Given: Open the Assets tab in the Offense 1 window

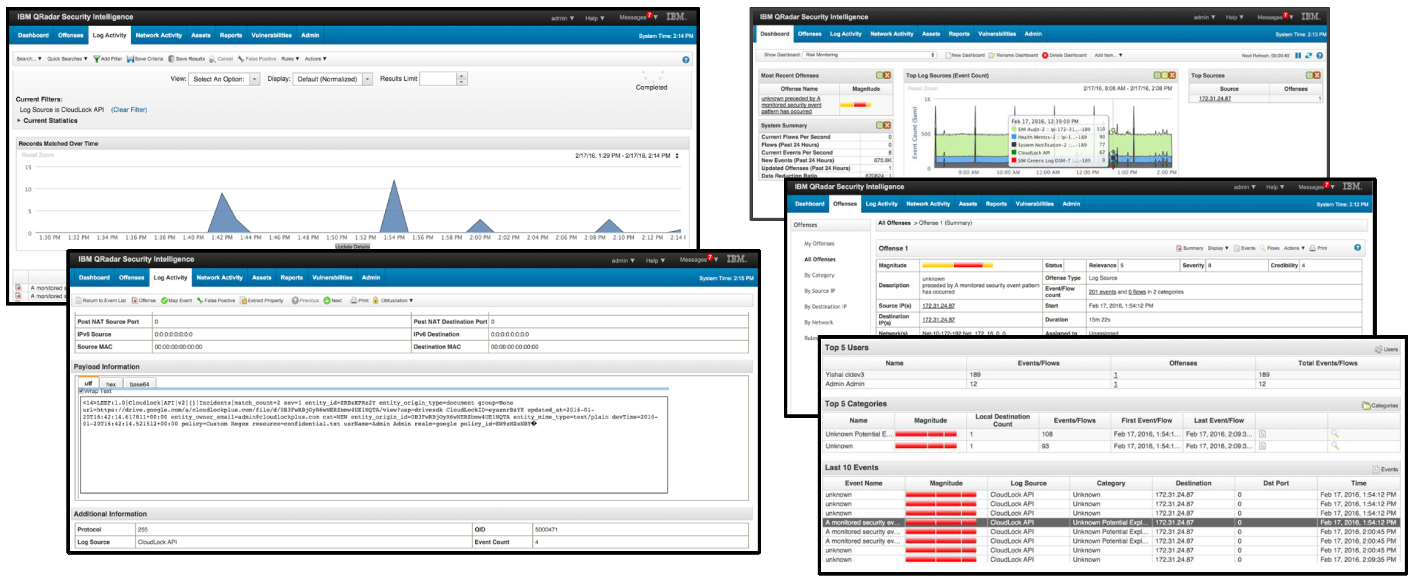Looking at the screenshot, I should pyautogui.click(x=967, y=204).
